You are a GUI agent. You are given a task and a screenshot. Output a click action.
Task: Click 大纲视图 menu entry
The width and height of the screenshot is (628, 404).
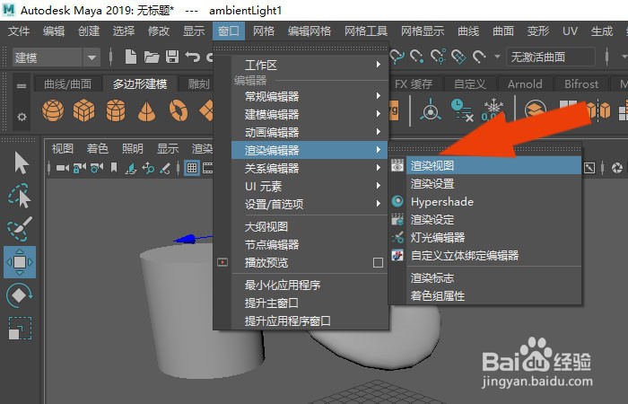(x=310, y=227)
